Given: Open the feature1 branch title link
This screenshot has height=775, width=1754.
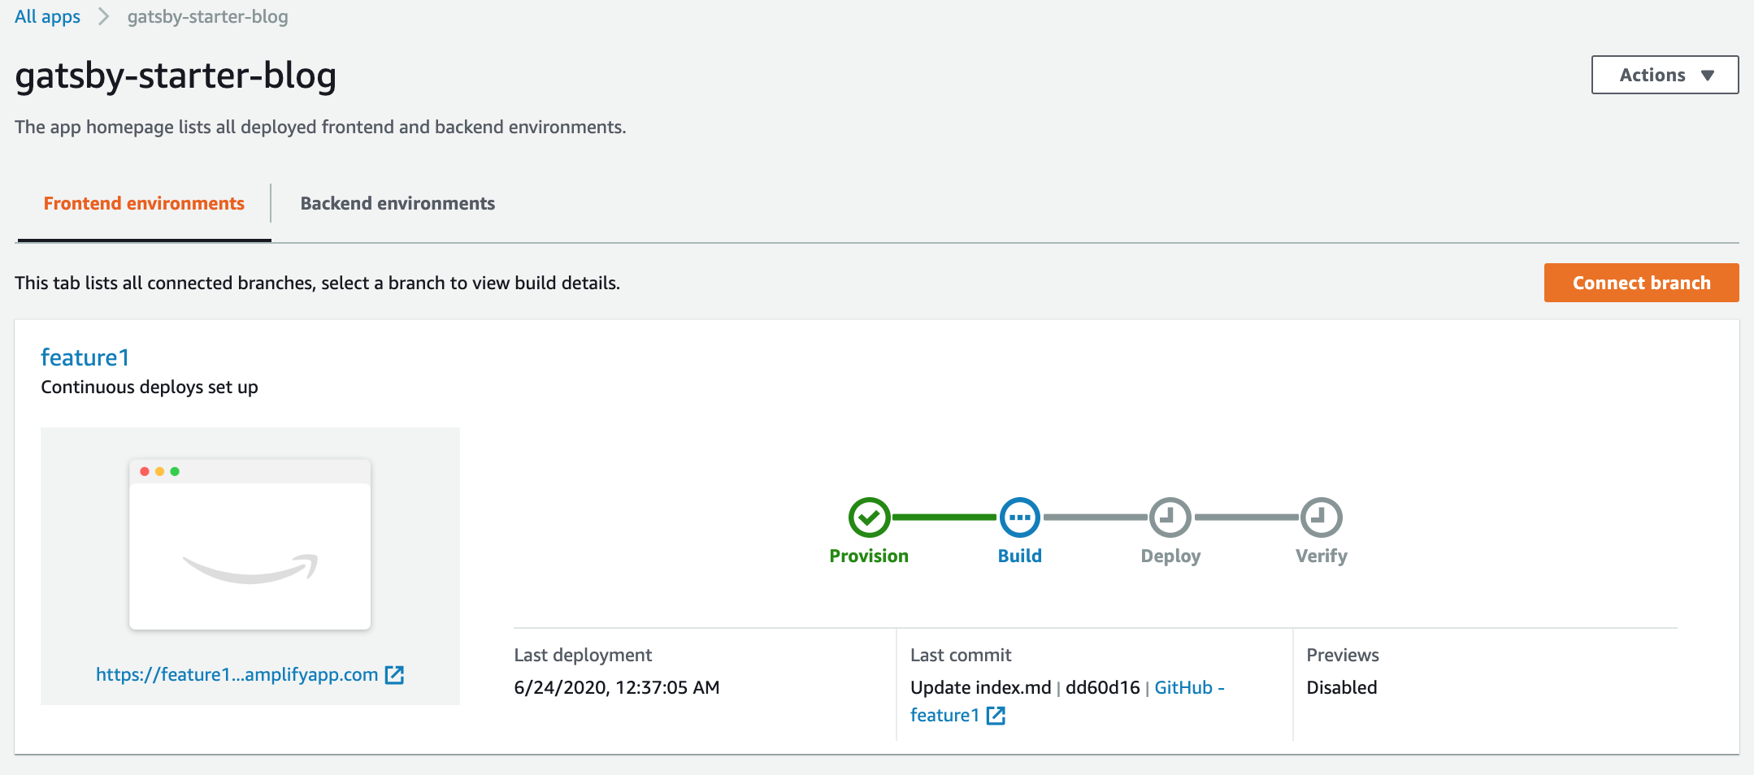Looking at the screenshot, I should click(x=85, y=357).
